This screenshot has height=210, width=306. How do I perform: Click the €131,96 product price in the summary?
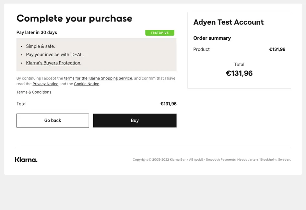(x=277, y=49)
